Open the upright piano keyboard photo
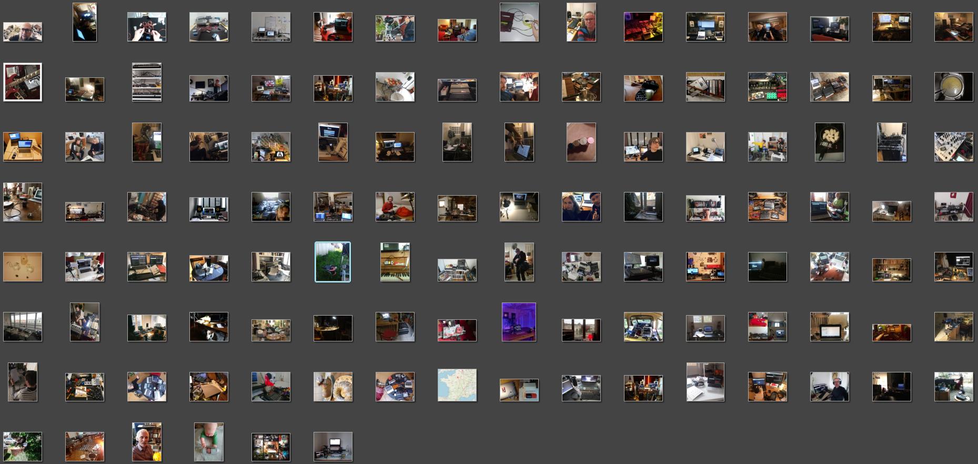 [395, 262]
